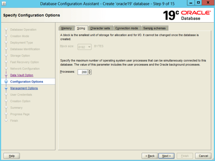Click the 'Block size:' label
Viewport: 215px width, 161px height.
67,46
